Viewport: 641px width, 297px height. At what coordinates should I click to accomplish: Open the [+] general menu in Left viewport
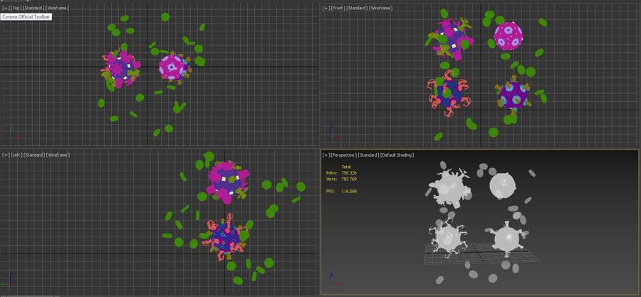[x=6, y=155]
